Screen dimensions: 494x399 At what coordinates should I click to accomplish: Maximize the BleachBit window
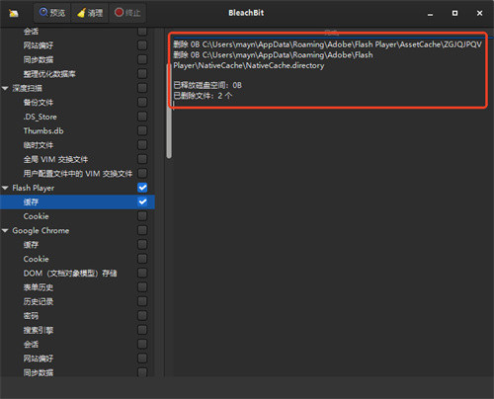pyautogui.click(x=454, y=13)
